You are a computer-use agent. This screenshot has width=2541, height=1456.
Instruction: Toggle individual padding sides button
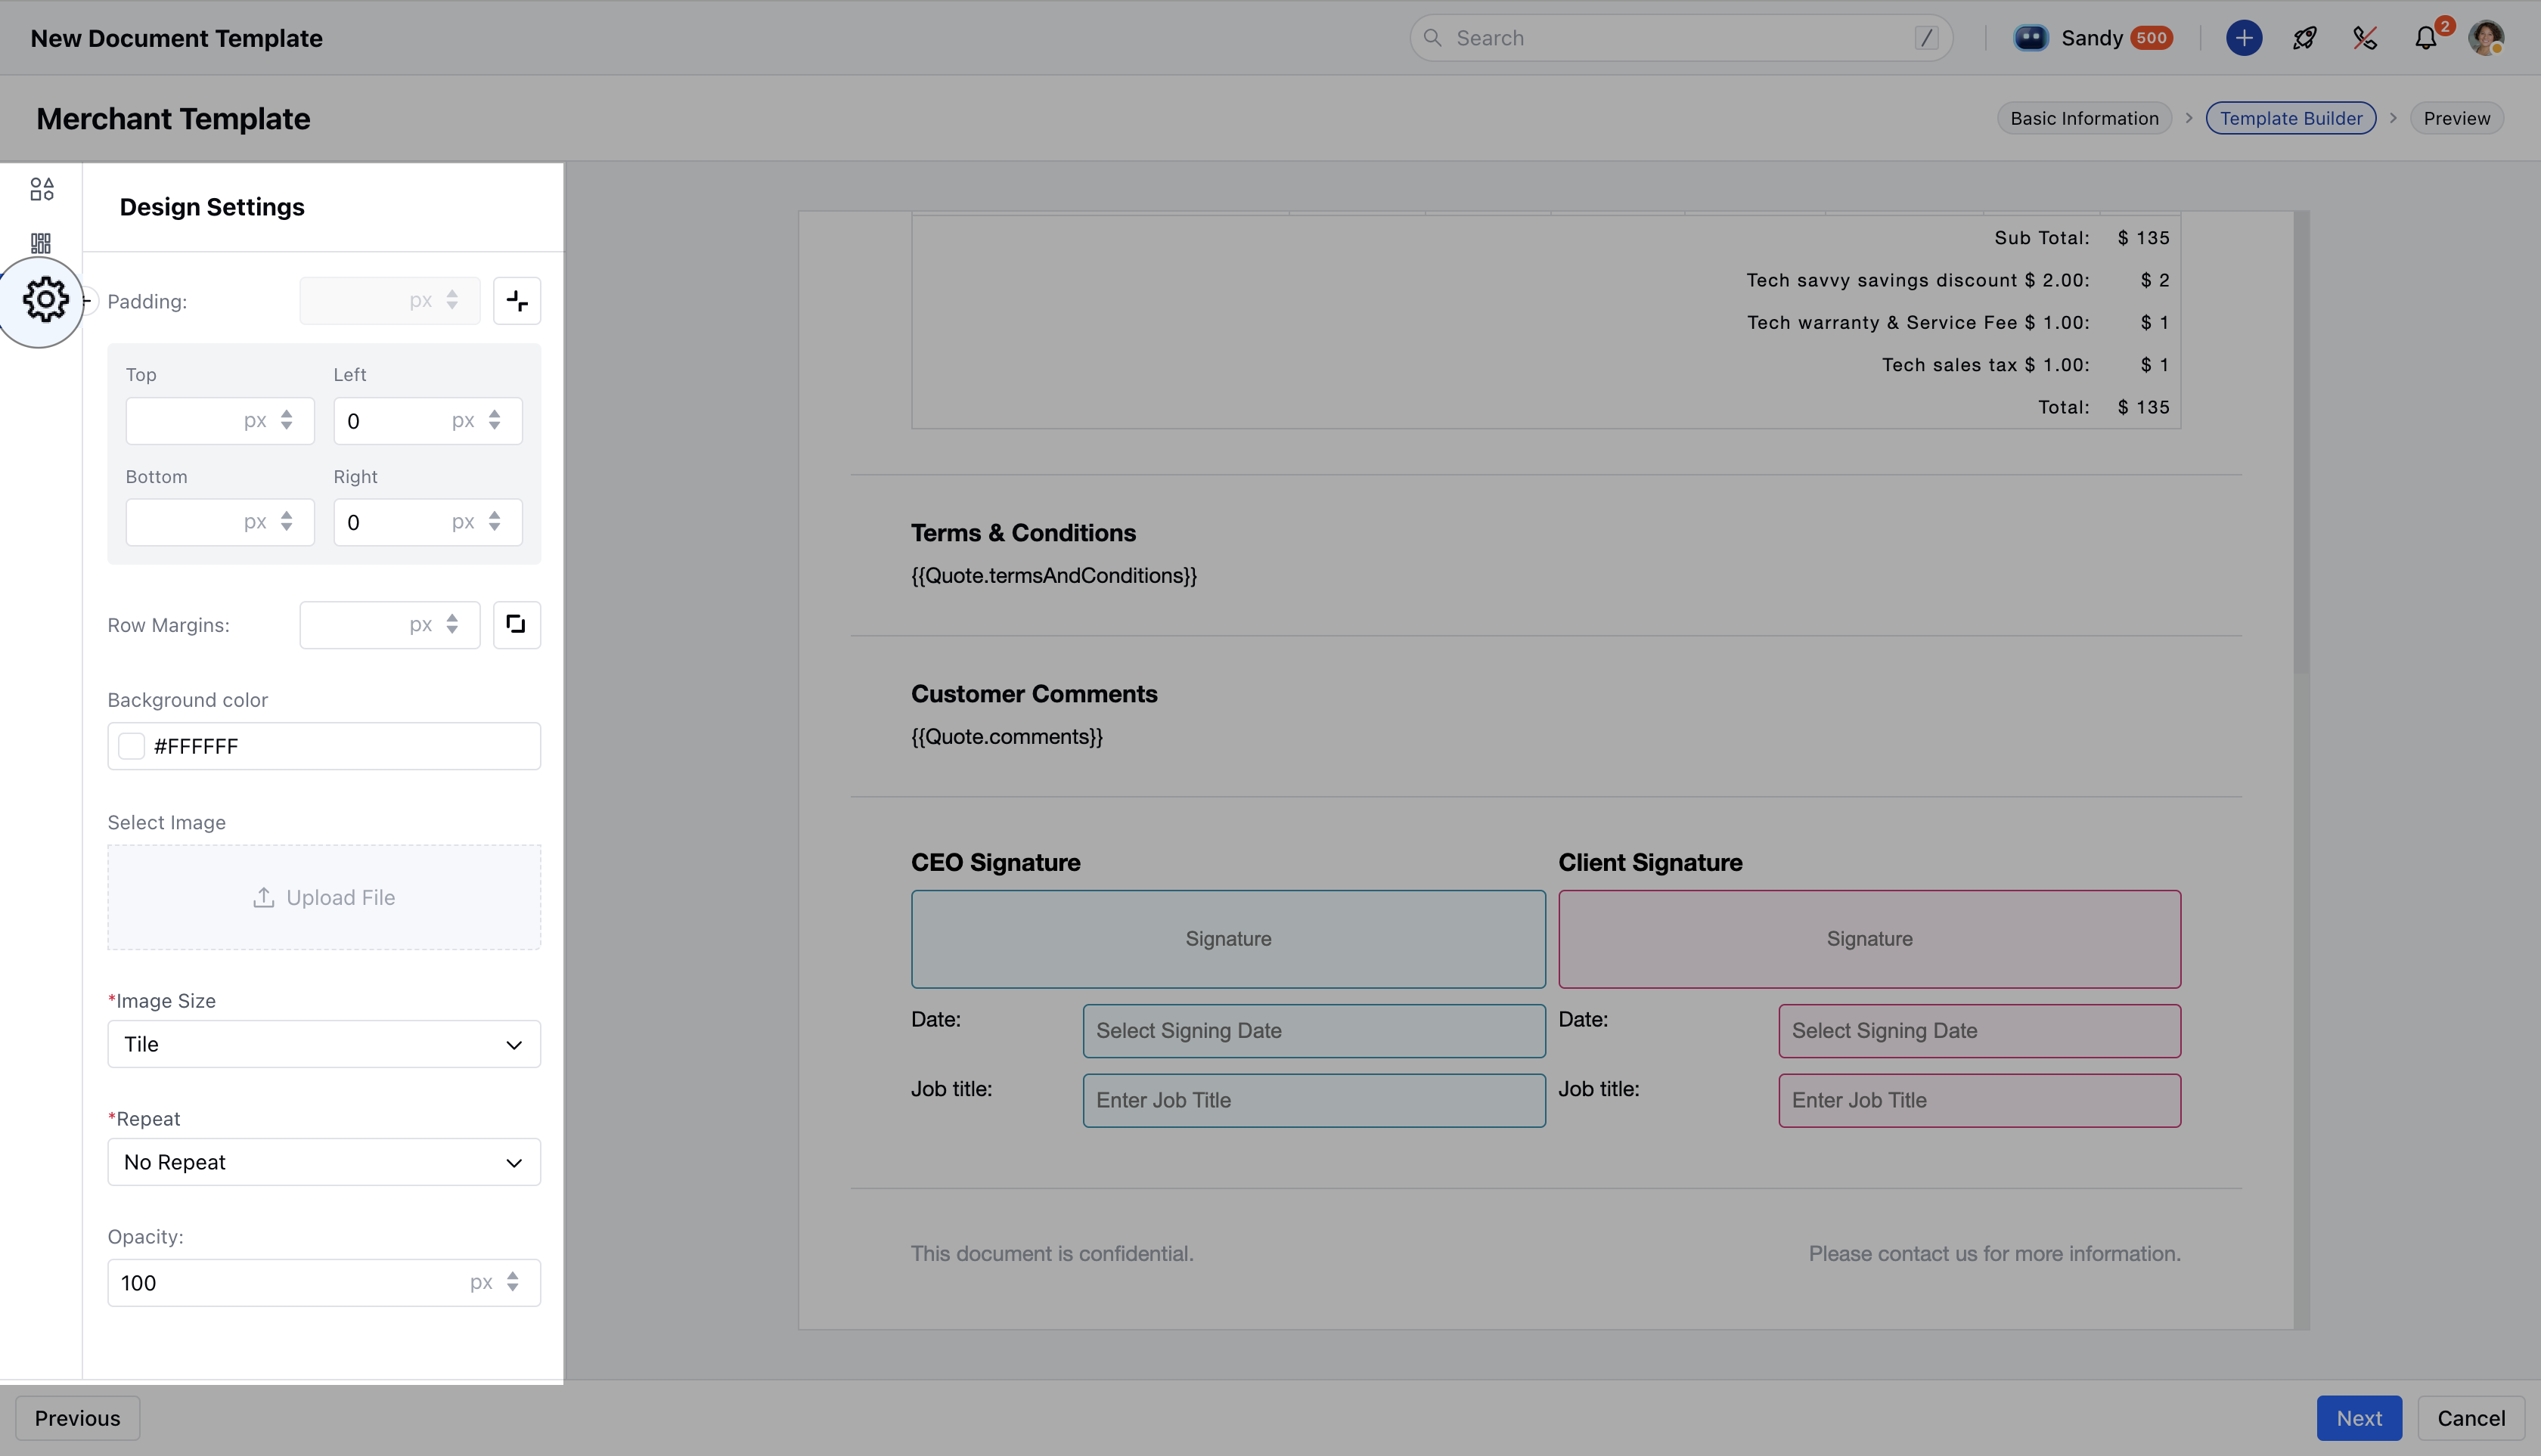(517, 301)
